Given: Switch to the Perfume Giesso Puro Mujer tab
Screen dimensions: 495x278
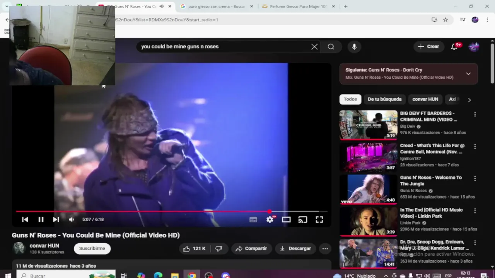Looking at the screenshot, I should coord(298,7).
